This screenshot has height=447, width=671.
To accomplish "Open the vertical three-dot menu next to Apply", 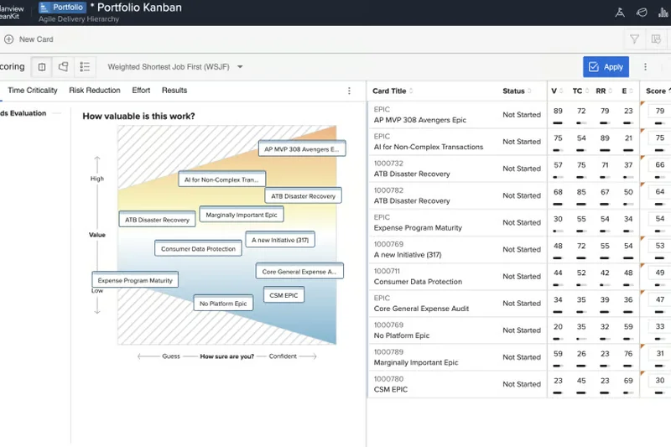I will coord(645,67).
